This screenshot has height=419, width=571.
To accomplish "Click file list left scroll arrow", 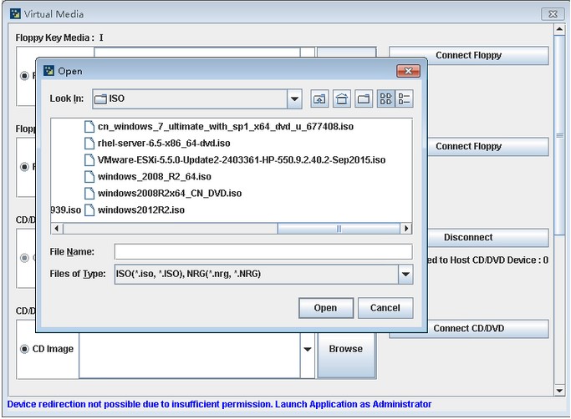I will pos(57,229).
